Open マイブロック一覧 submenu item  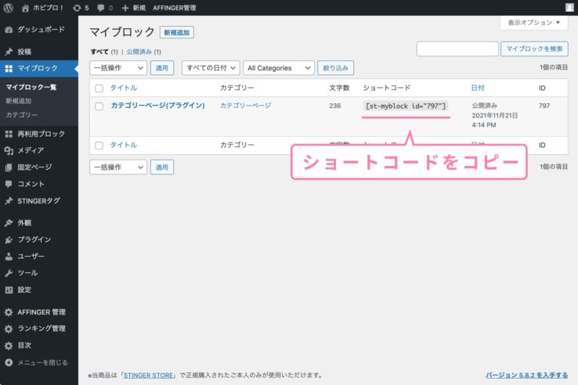31,88
